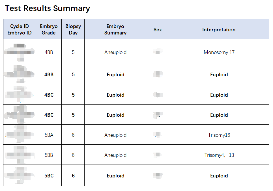
Task: Click the "Trisomy16" interpretation cell
Action: coord(219,135)
